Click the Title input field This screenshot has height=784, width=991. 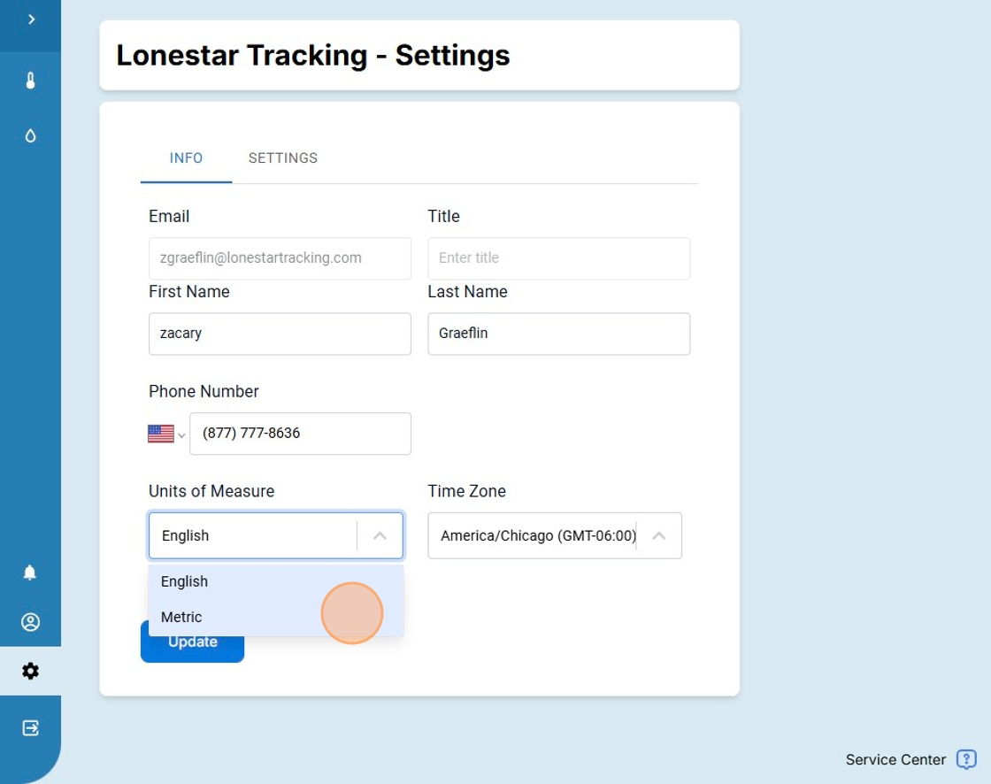[558, 258]
